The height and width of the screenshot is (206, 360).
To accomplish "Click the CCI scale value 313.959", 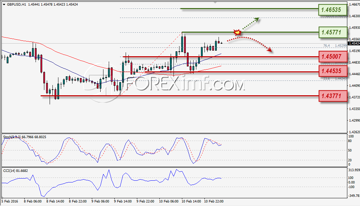I will (x=354, y=170).
